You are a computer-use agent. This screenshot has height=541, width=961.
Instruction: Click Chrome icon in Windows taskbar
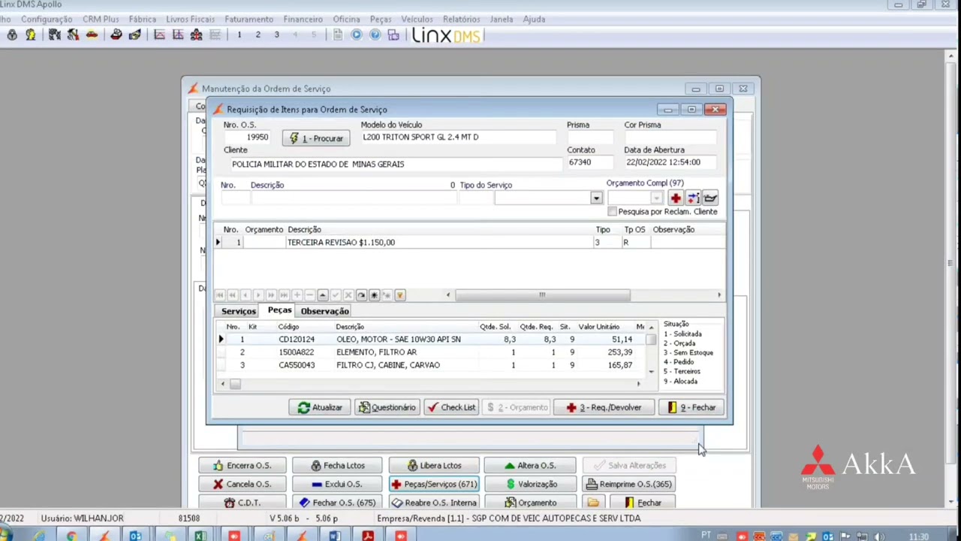tap(71, 536)
